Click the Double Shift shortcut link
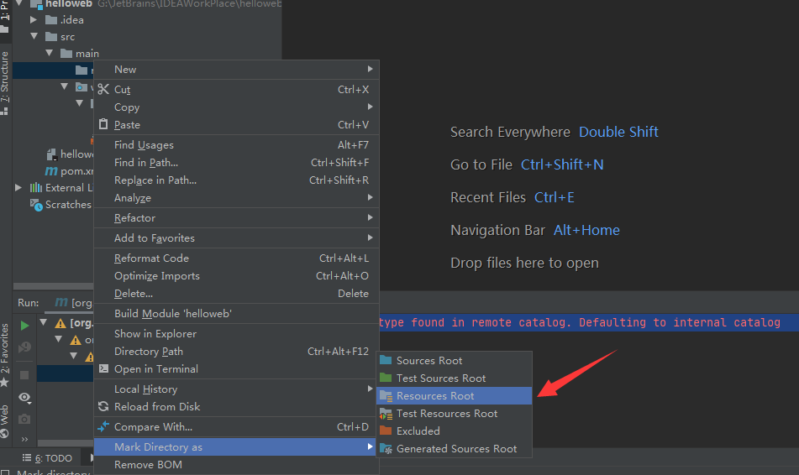799x475 pixels. (618, 132)
